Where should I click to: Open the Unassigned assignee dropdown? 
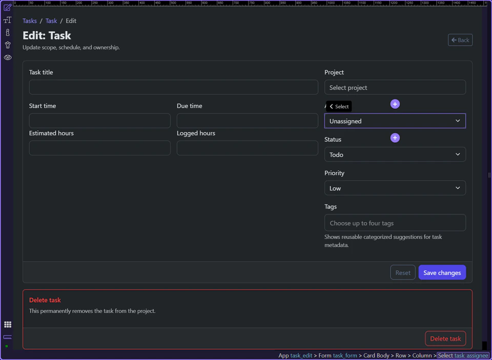pyautogui.click(x=395, y=121)
